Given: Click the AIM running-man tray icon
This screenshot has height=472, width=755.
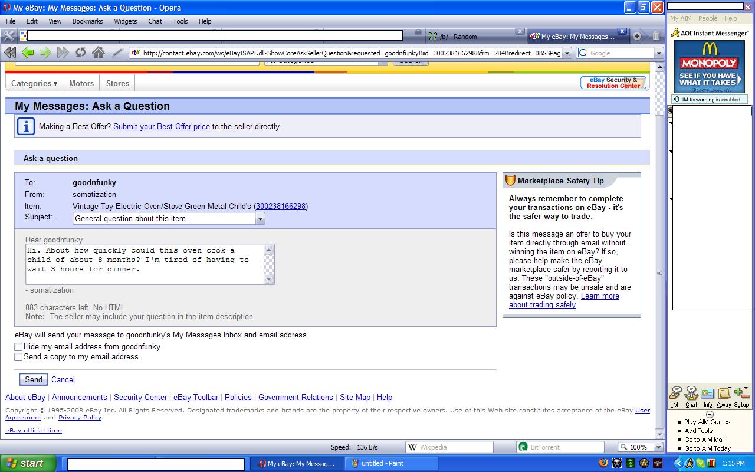Looking at the screenshot, I should [x=689, y=463].
